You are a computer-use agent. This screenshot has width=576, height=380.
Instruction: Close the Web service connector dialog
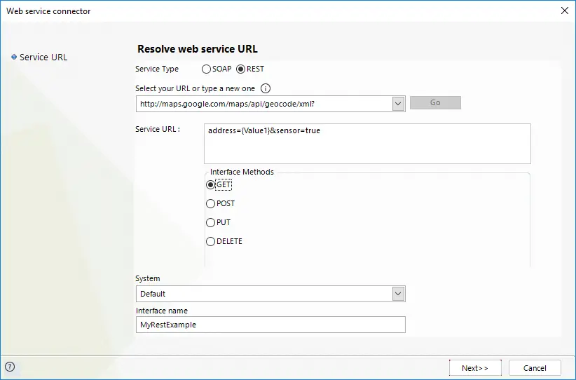coord(565,11)
